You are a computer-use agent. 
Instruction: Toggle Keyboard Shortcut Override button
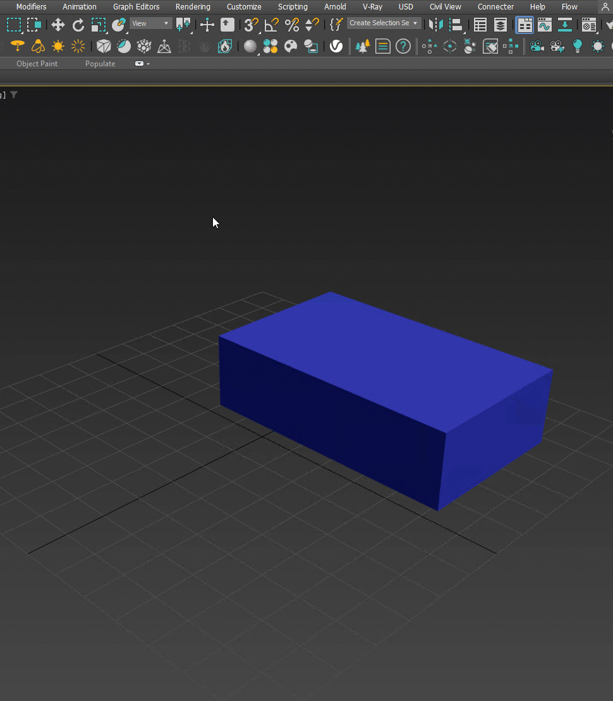pyautogui.click(x=228, y=25)
